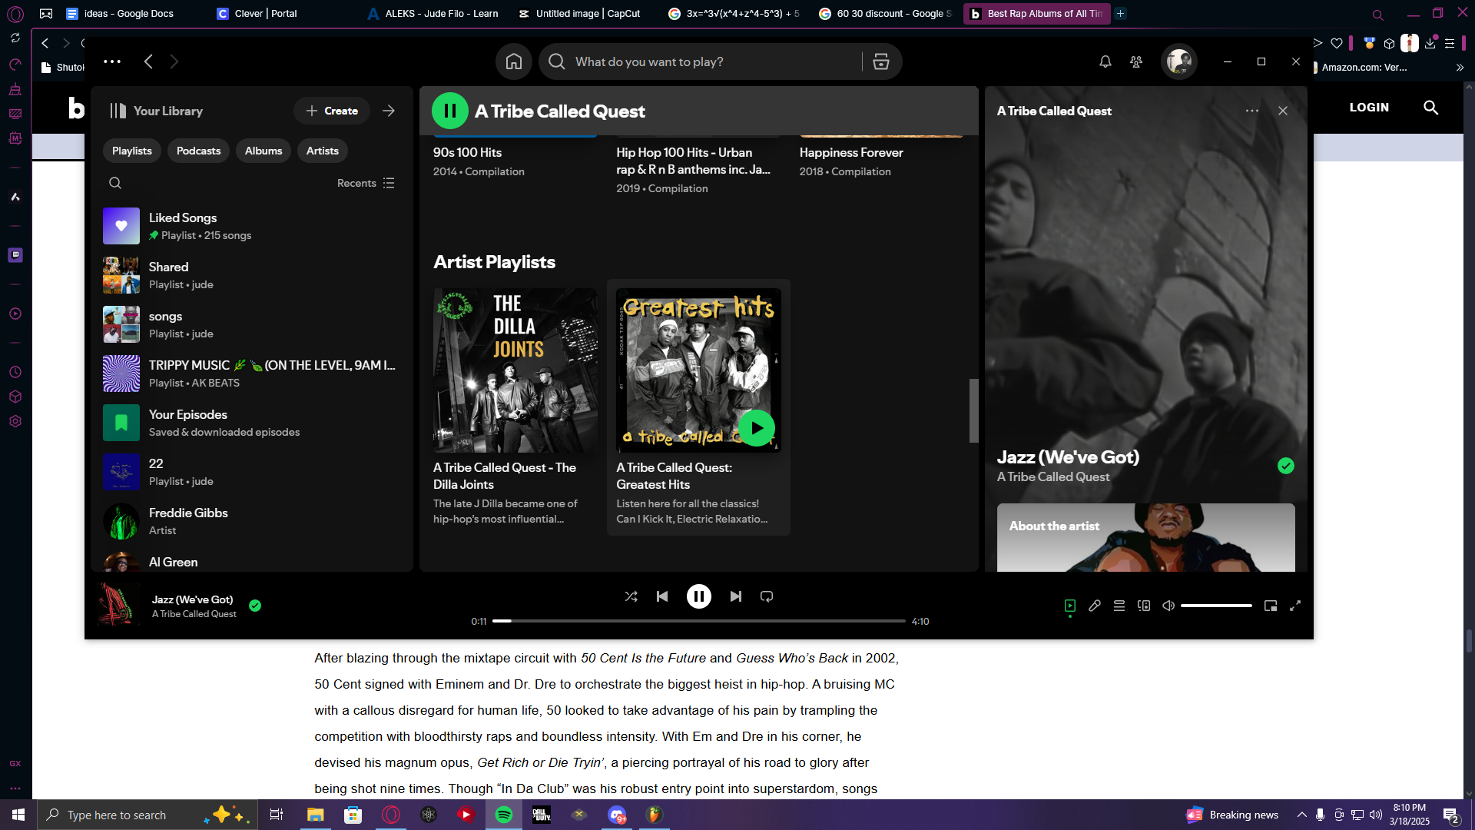Seek in the song progress bar

pyautogui.click(x=699, y=621)
